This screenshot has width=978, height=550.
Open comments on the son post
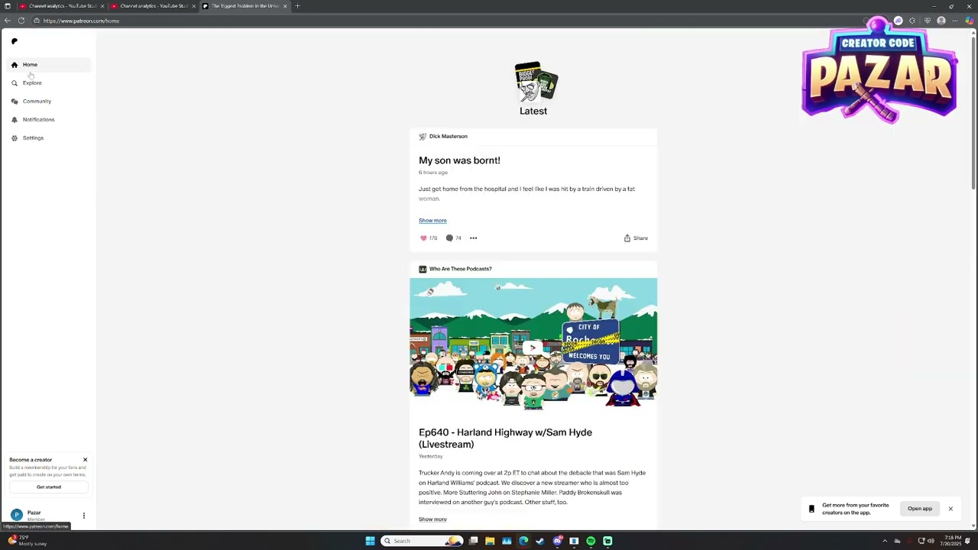[x=449, y=238]
